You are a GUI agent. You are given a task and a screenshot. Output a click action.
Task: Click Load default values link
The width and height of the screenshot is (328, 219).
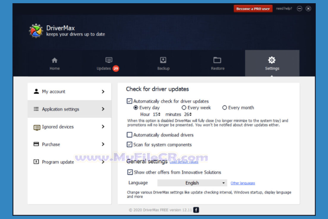[x=184, y=162]
